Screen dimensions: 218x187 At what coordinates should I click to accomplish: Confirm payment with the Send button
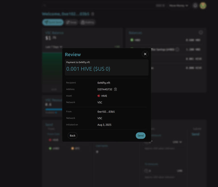click(141, 136)
